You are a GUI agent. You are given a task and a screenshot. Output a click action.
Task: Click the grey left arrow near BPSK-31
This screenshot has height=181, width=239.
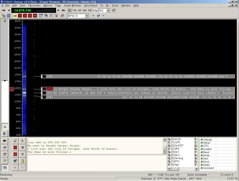[x=93, y=16]
